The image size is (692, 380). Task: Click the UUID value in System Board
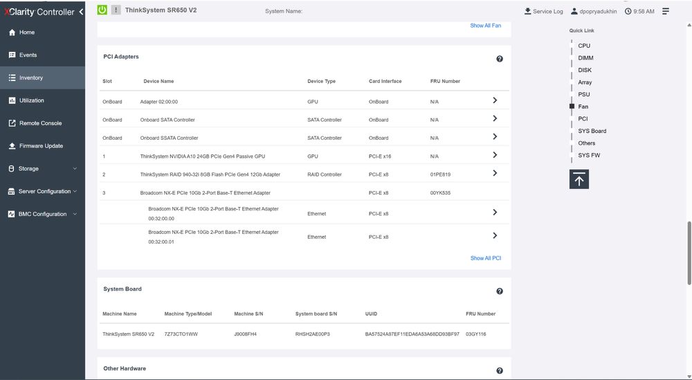[412, 334]
